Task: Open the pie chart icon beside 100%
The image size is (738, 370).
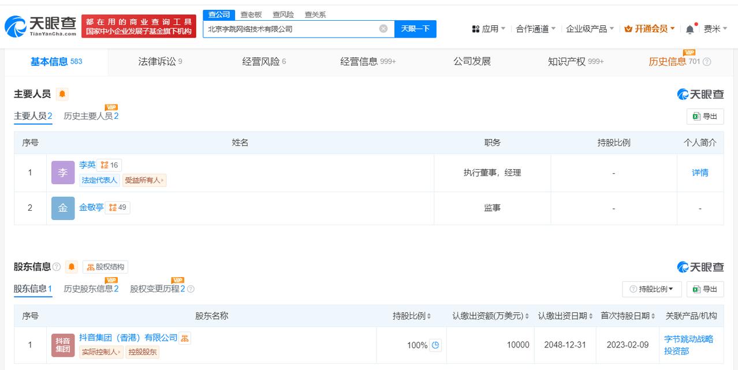Action: (436, 345)
